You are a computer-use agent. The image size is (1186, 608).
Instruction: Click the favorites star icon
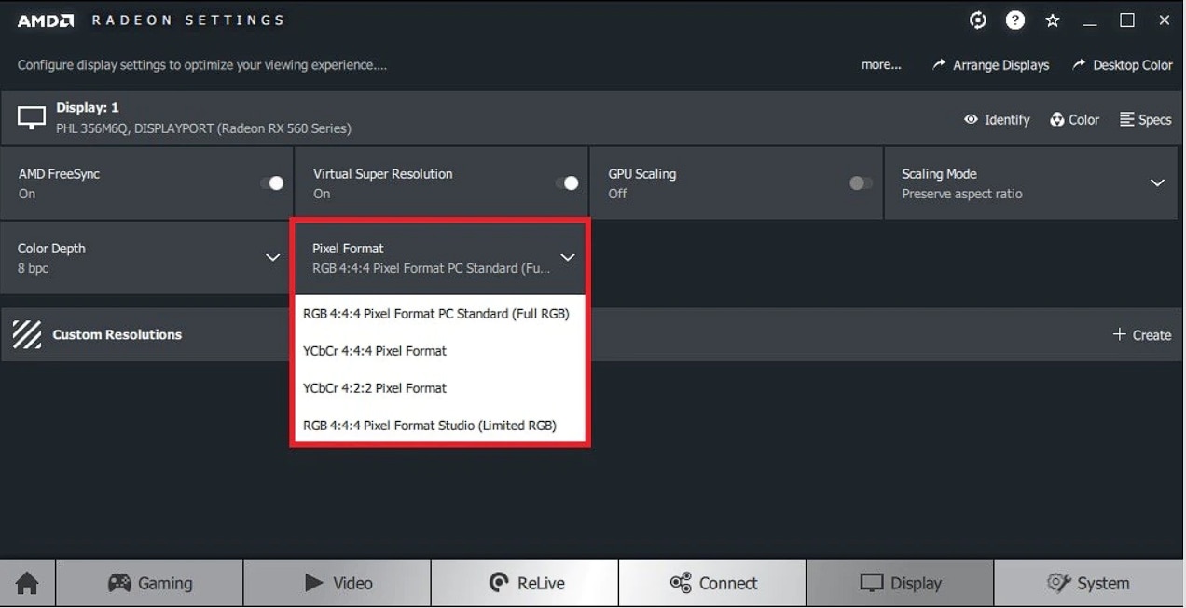point(1053,20)
